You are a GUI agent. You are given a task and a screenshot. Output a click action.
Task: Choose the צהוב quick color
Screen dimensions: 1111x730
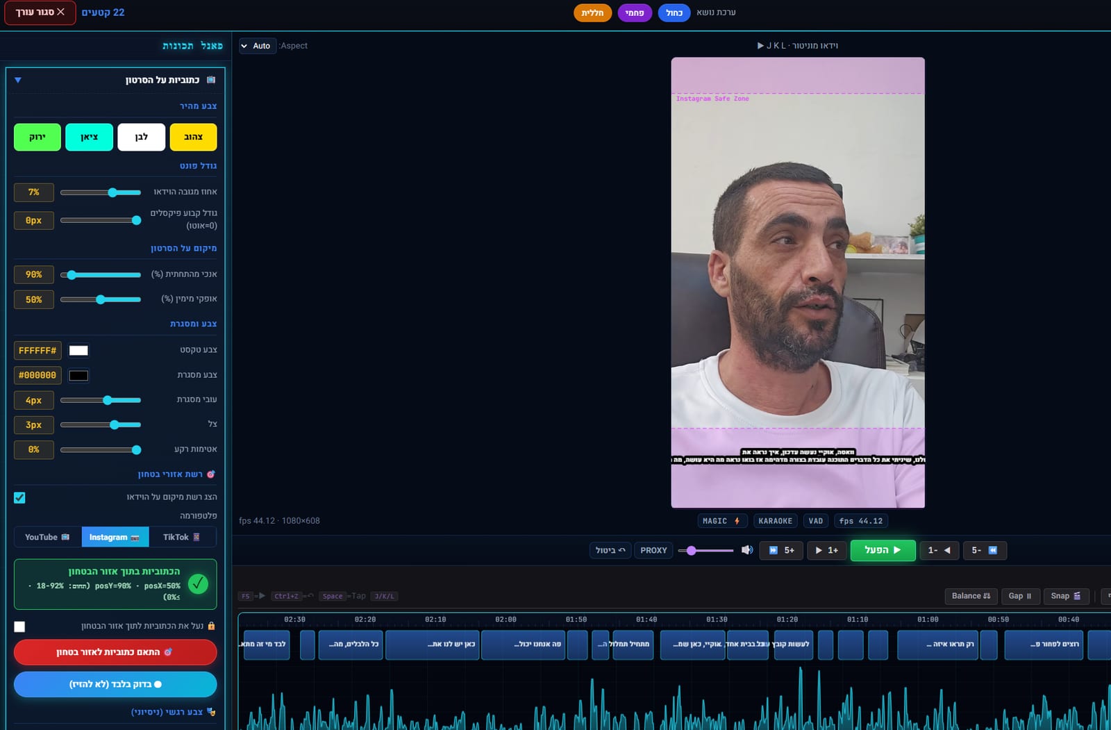coord(193,137)
